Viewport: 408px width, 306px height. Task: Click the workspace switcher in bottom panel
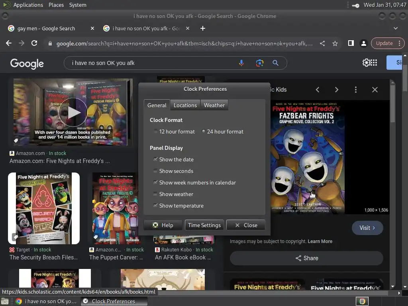coord(362,301)
